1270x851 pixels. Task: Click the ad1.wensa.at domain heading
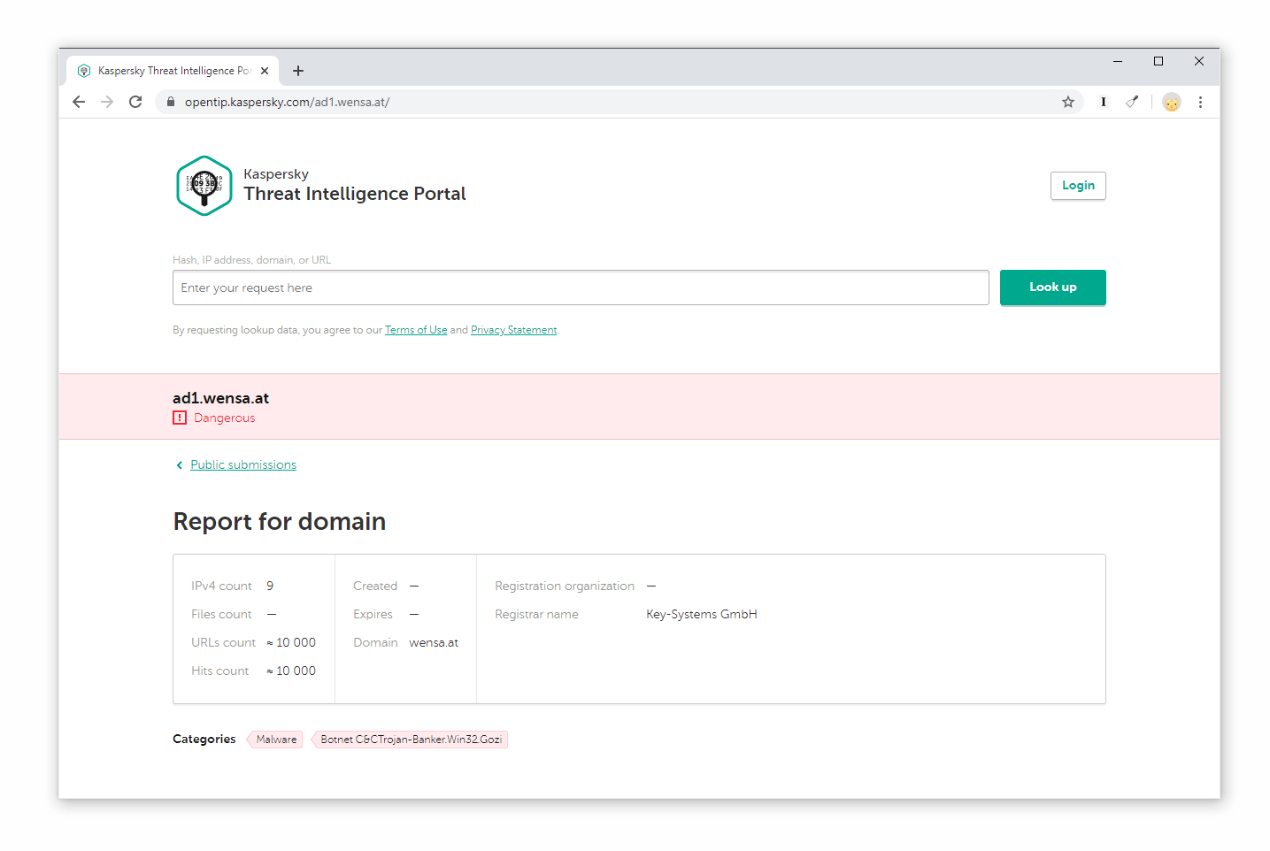pos(220,398)
